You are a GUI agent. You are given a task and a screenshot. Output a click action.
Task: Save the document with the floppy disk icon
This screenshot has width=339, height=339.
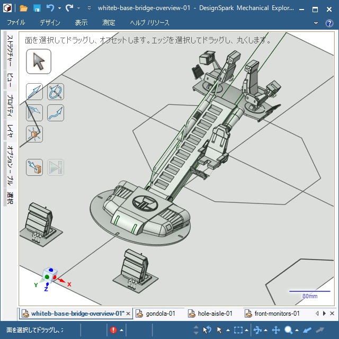coord(37,8)
